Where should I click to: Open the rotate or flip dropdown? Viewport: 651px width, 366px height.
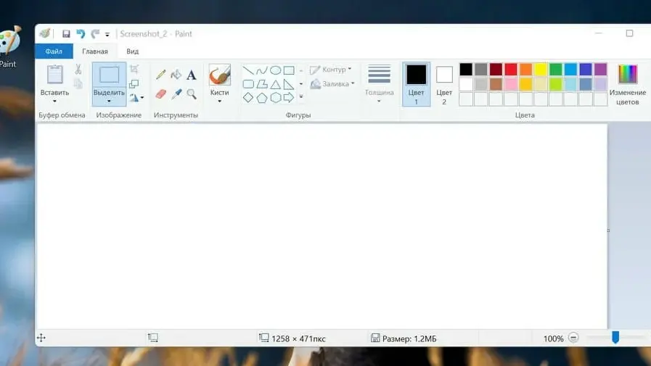(x=136, y=98)
